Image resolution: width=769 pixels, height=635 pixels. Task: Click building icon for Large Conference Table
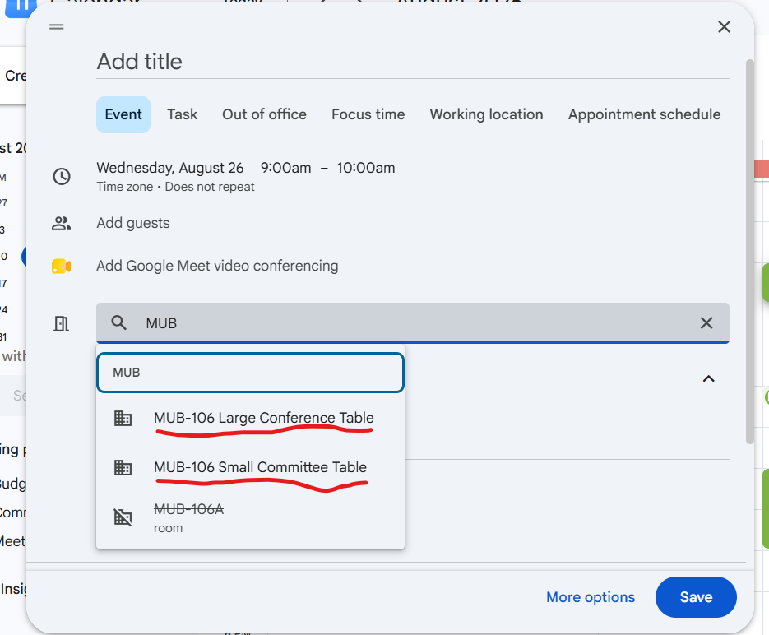(123, 419)
